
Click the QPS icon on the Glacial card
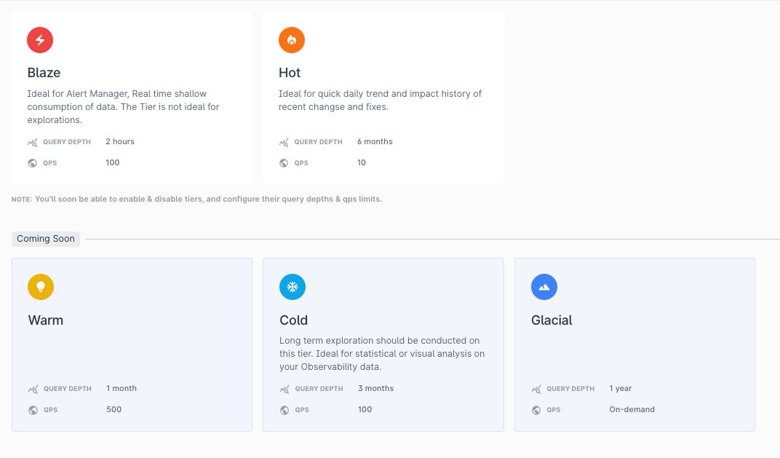click(x=536, y=409)
